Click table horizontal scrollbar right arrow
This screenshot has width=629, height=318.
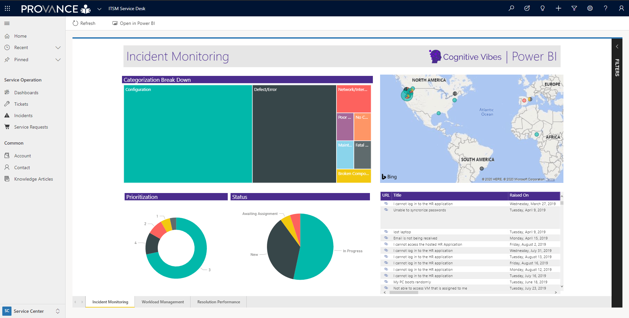point(556,292)
